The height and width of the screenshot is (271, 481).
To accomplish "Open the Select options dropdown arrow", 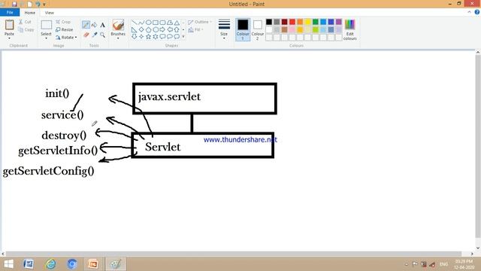I will 47,38.
